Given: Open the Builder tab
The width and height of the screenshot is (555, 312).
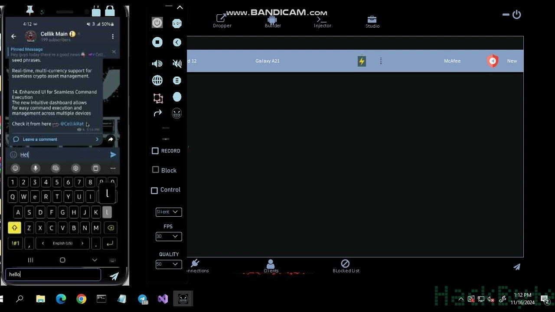Looking at the screenshot, I should coord(273,22).
